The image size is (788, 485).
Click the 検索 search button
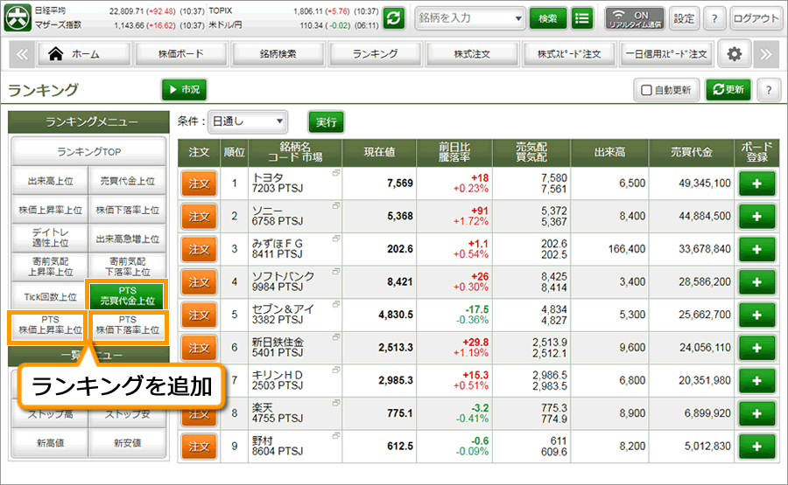click(x=548, y=18)
